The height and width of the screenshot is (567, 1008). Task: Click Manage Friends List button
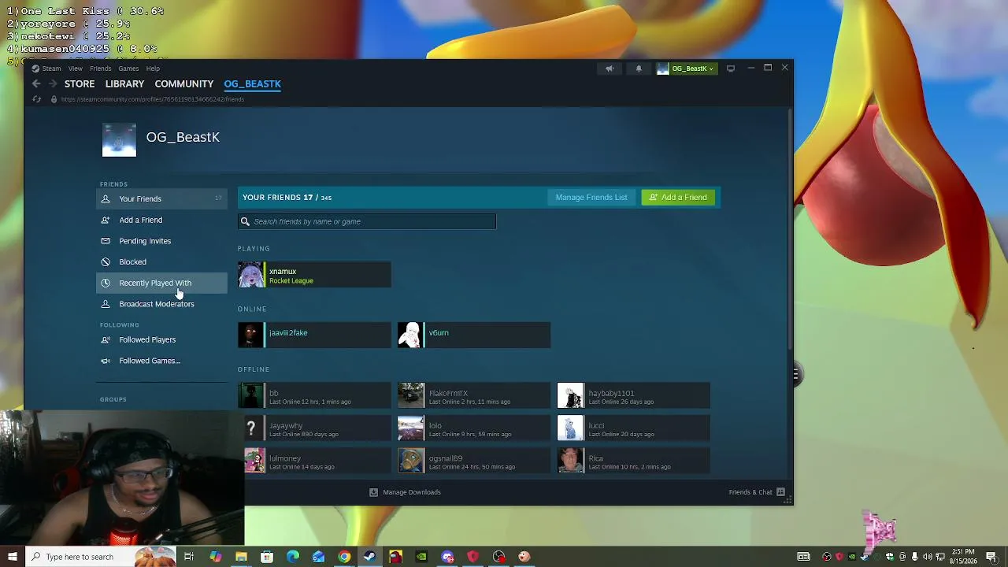tap(591, 197)
